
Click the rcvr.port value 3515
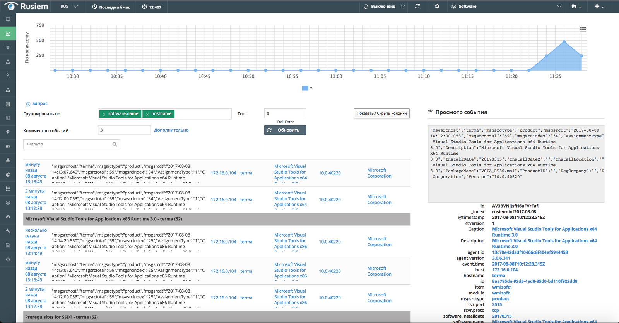tap(497, 304)
